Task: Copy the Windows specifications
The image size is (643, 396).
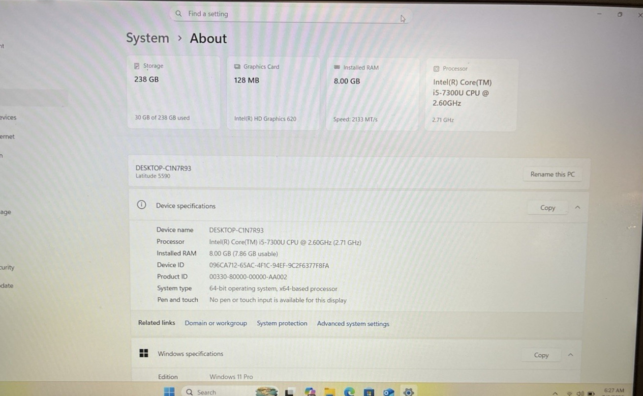Action: pyautogui.click(x=541, y=355)
